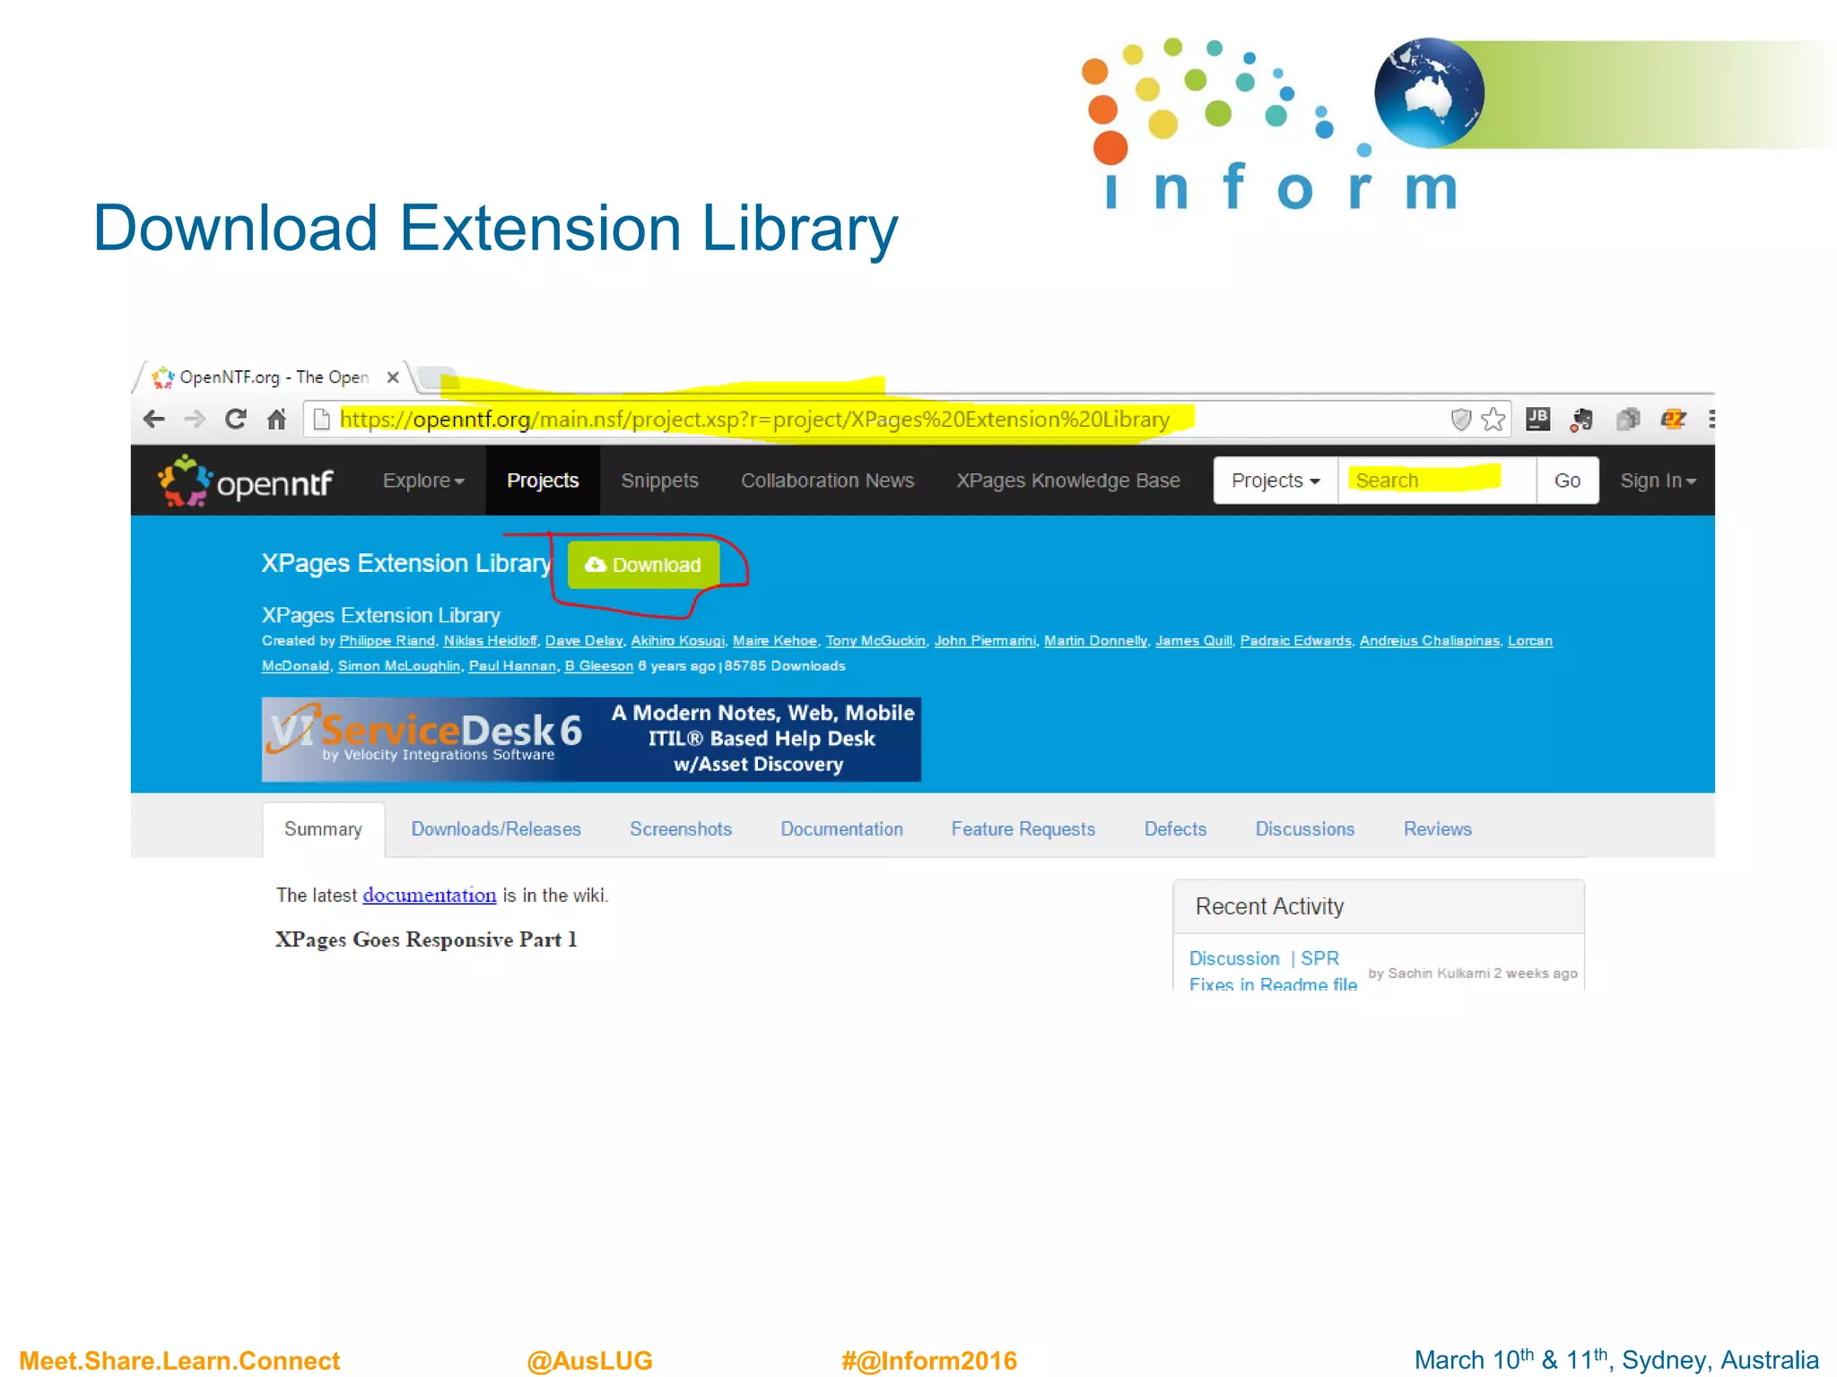Reload the page with refresh icon

[x=236, y=419]
